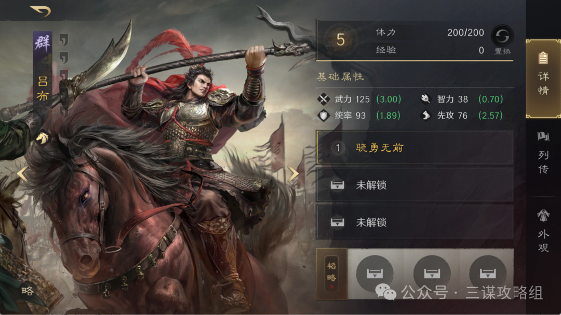The image size is (561, 315).
Task: Open the middle empty 韬略 slot
Action: click(x=432, y=274)
